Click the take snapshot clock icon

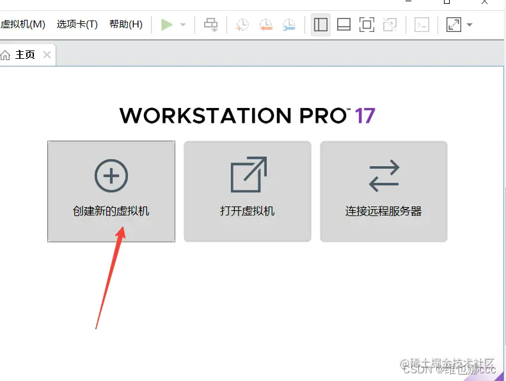[242, 24]
